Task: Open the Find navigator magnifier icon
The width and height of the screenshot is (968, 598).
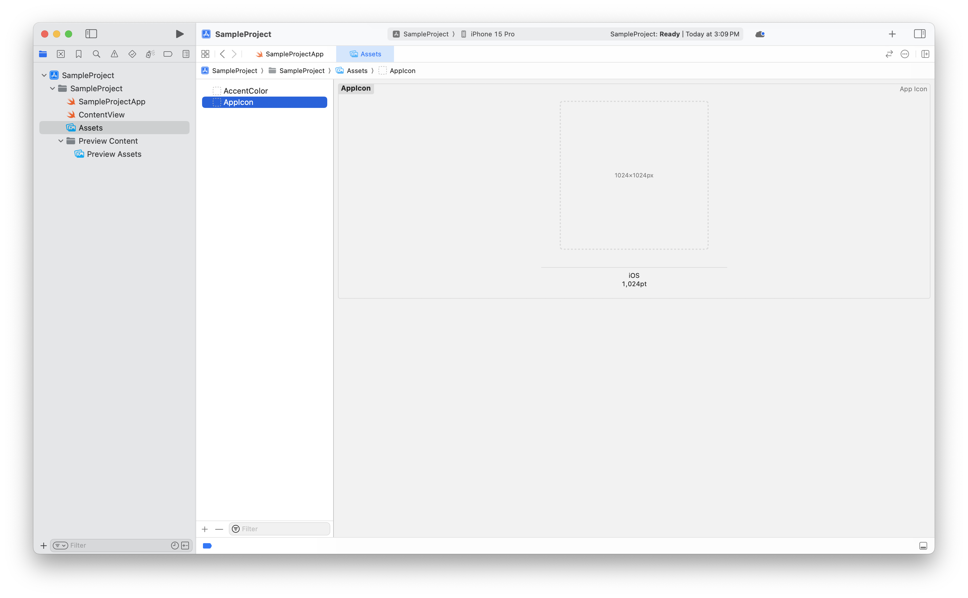Action: tap(97, 54)
